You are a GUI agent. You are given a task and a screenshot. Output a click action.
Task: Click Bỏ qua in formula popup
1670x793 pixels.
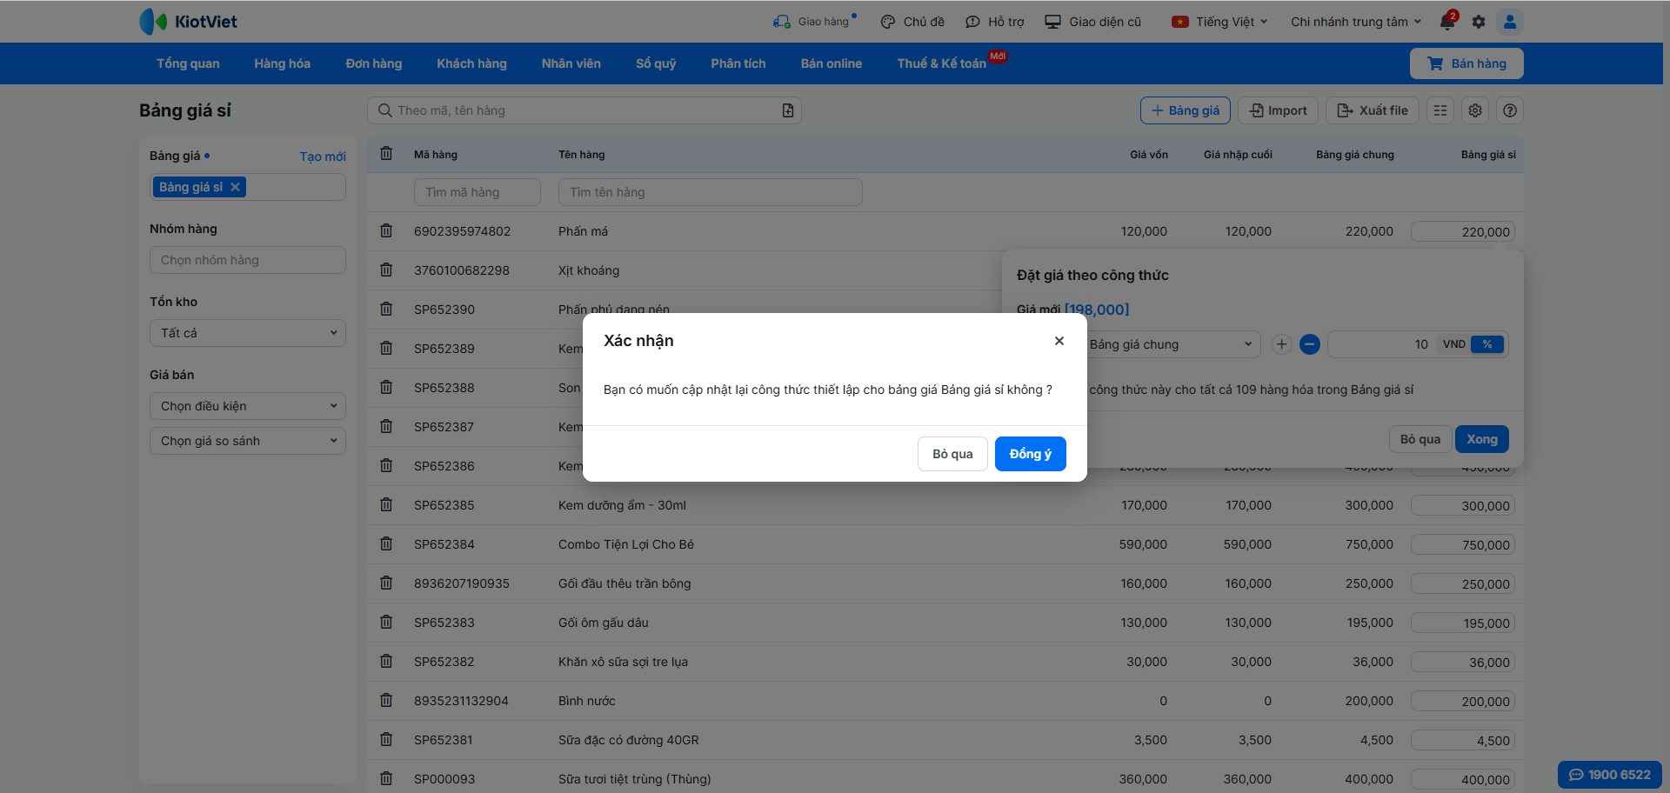pos(1420,439)
